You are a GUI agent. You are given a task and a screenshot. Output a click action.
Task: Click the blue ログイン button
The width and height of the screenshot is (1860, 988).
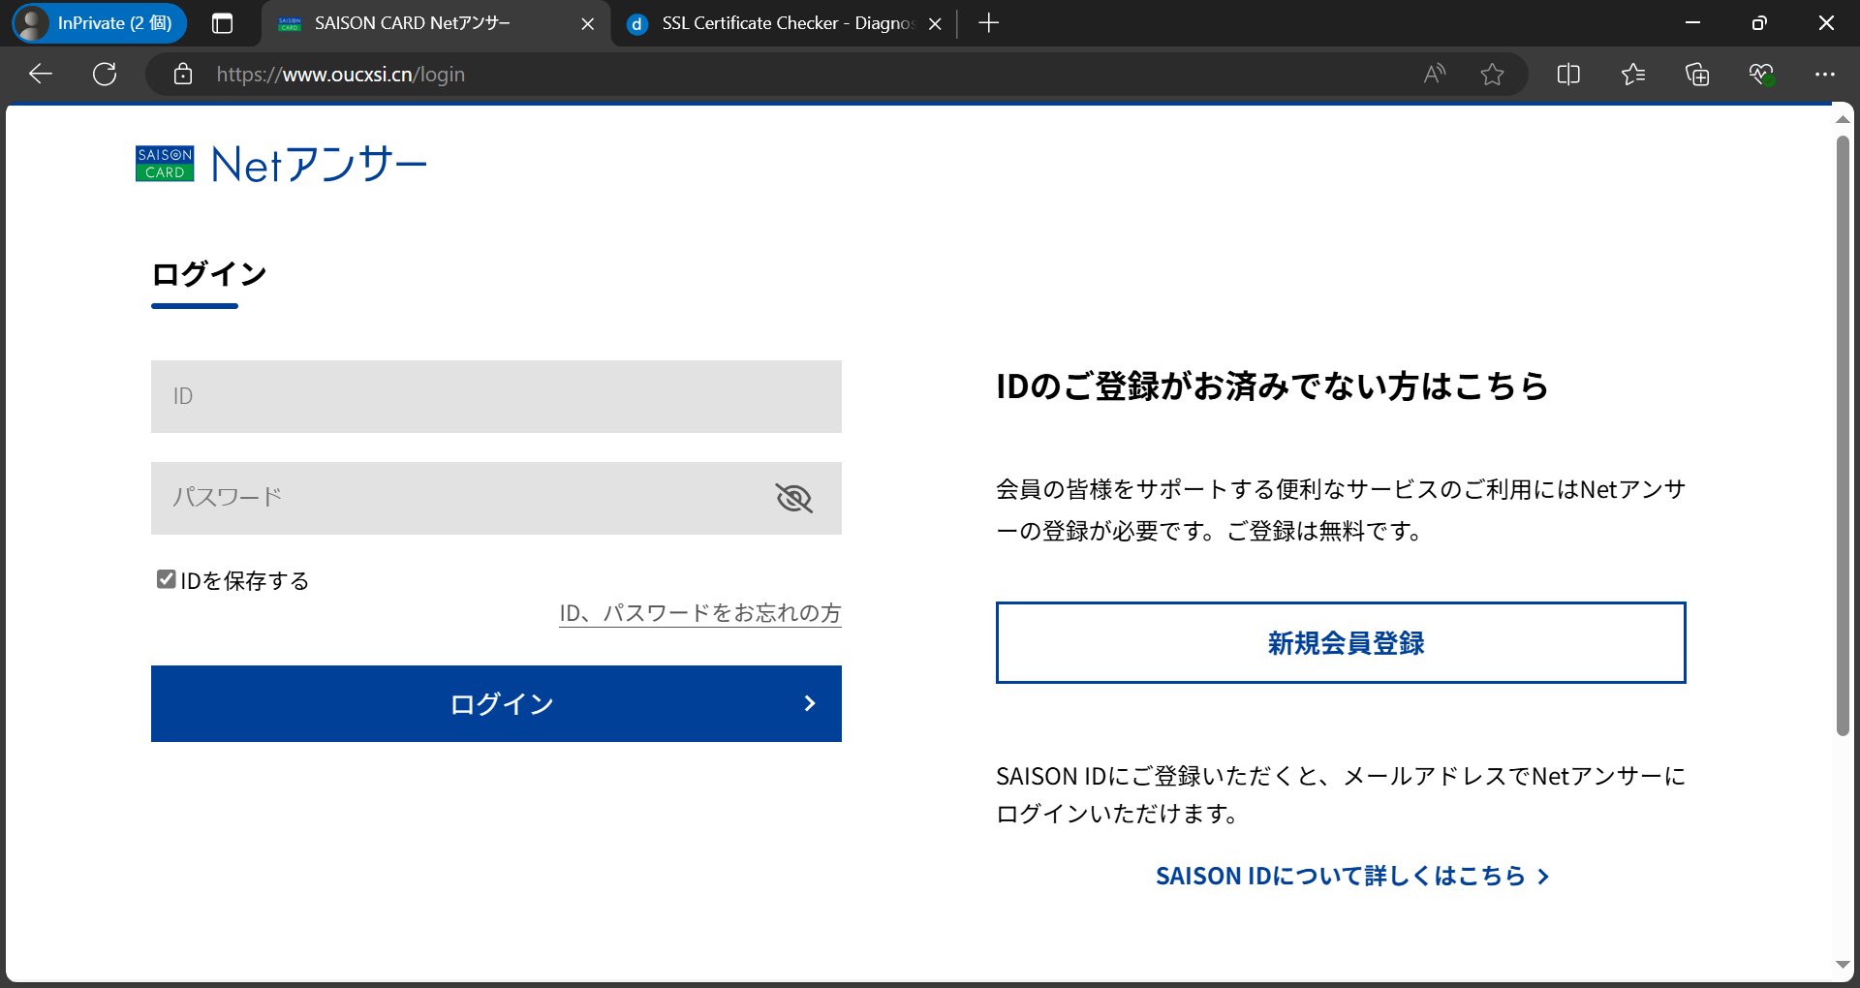[496, 703]
